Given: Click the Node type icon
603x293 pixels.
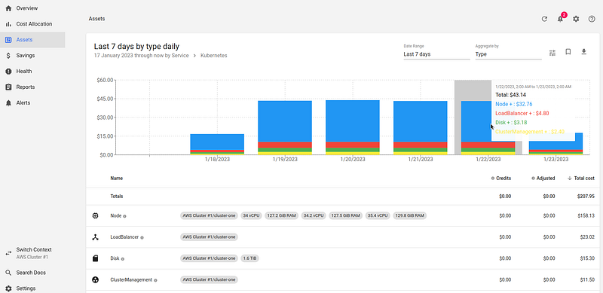Looking at the screenshot, I should point(96,215).
